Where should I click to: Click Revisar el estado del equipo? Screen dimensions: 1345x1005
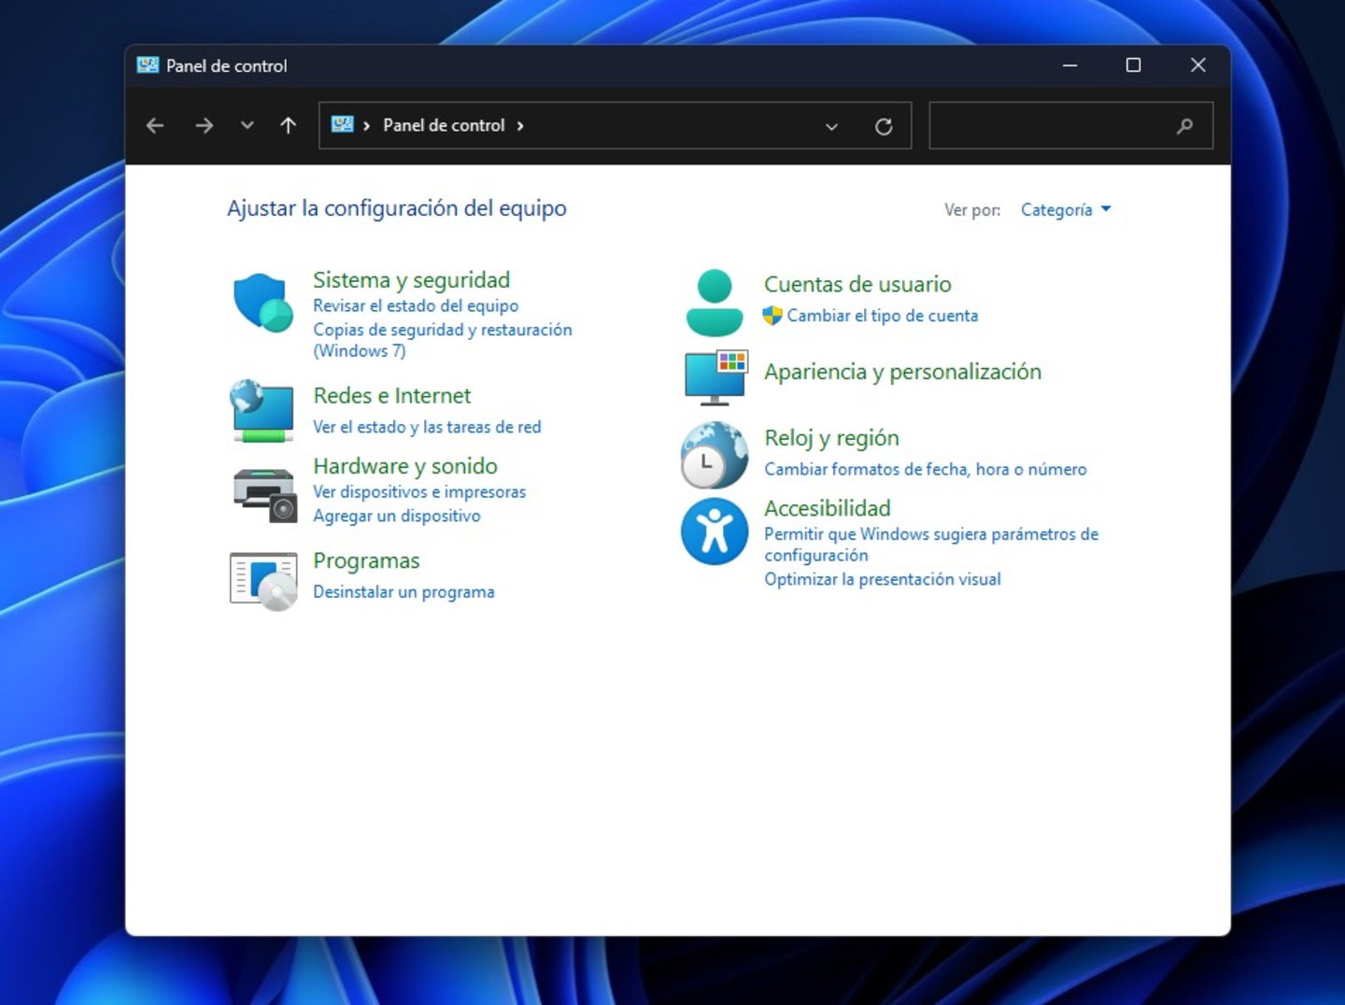point(416,305)
